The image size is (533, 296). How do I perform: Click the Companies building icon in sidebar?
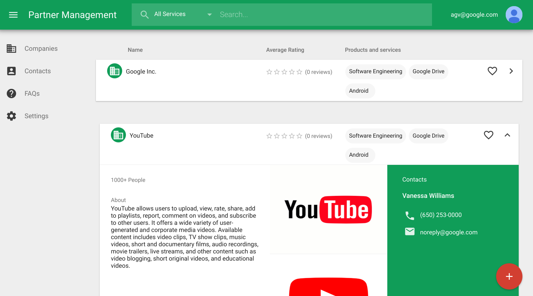12,49
